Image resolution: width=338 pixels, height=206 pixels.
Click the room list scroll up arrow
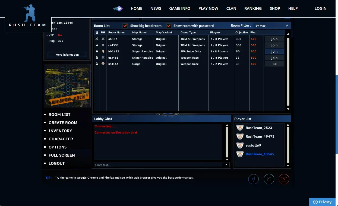(x=288, y=34)
